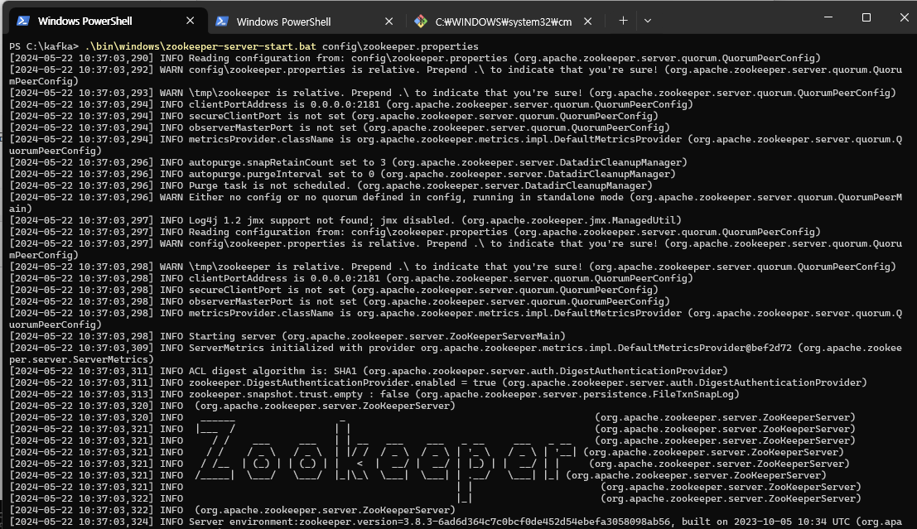Click the Git Bash icon on third tab
Viewport: 917px width, 529px height.
coord(421,22)
